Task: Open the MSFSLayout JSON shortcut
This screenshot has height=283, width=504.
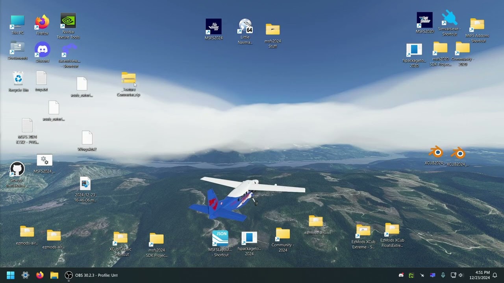Action: [220, 244]
